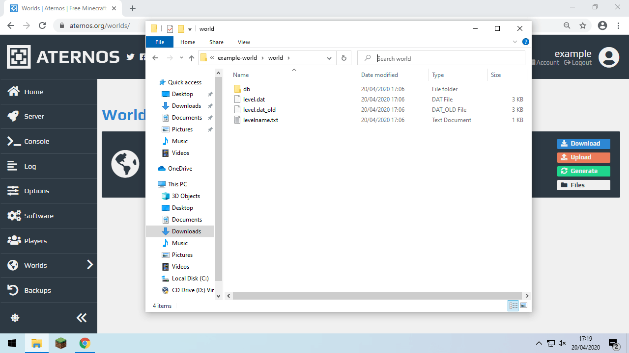629x353 pixels.
Task: Click the Account link
Action: pyautogui.click(x=545, y=63)
